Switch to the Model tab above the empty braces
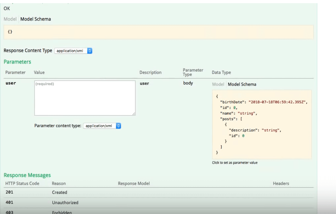 click(10, 19)
